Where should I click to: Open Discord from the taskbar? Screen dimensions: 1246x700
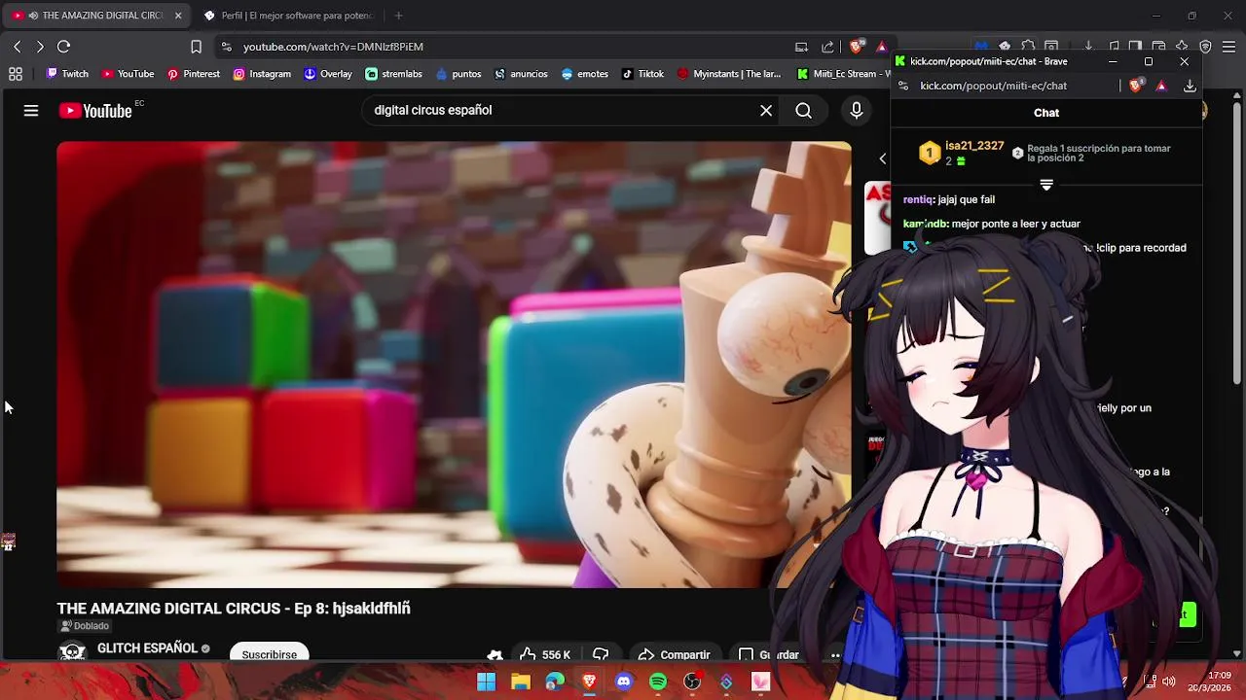624,682
